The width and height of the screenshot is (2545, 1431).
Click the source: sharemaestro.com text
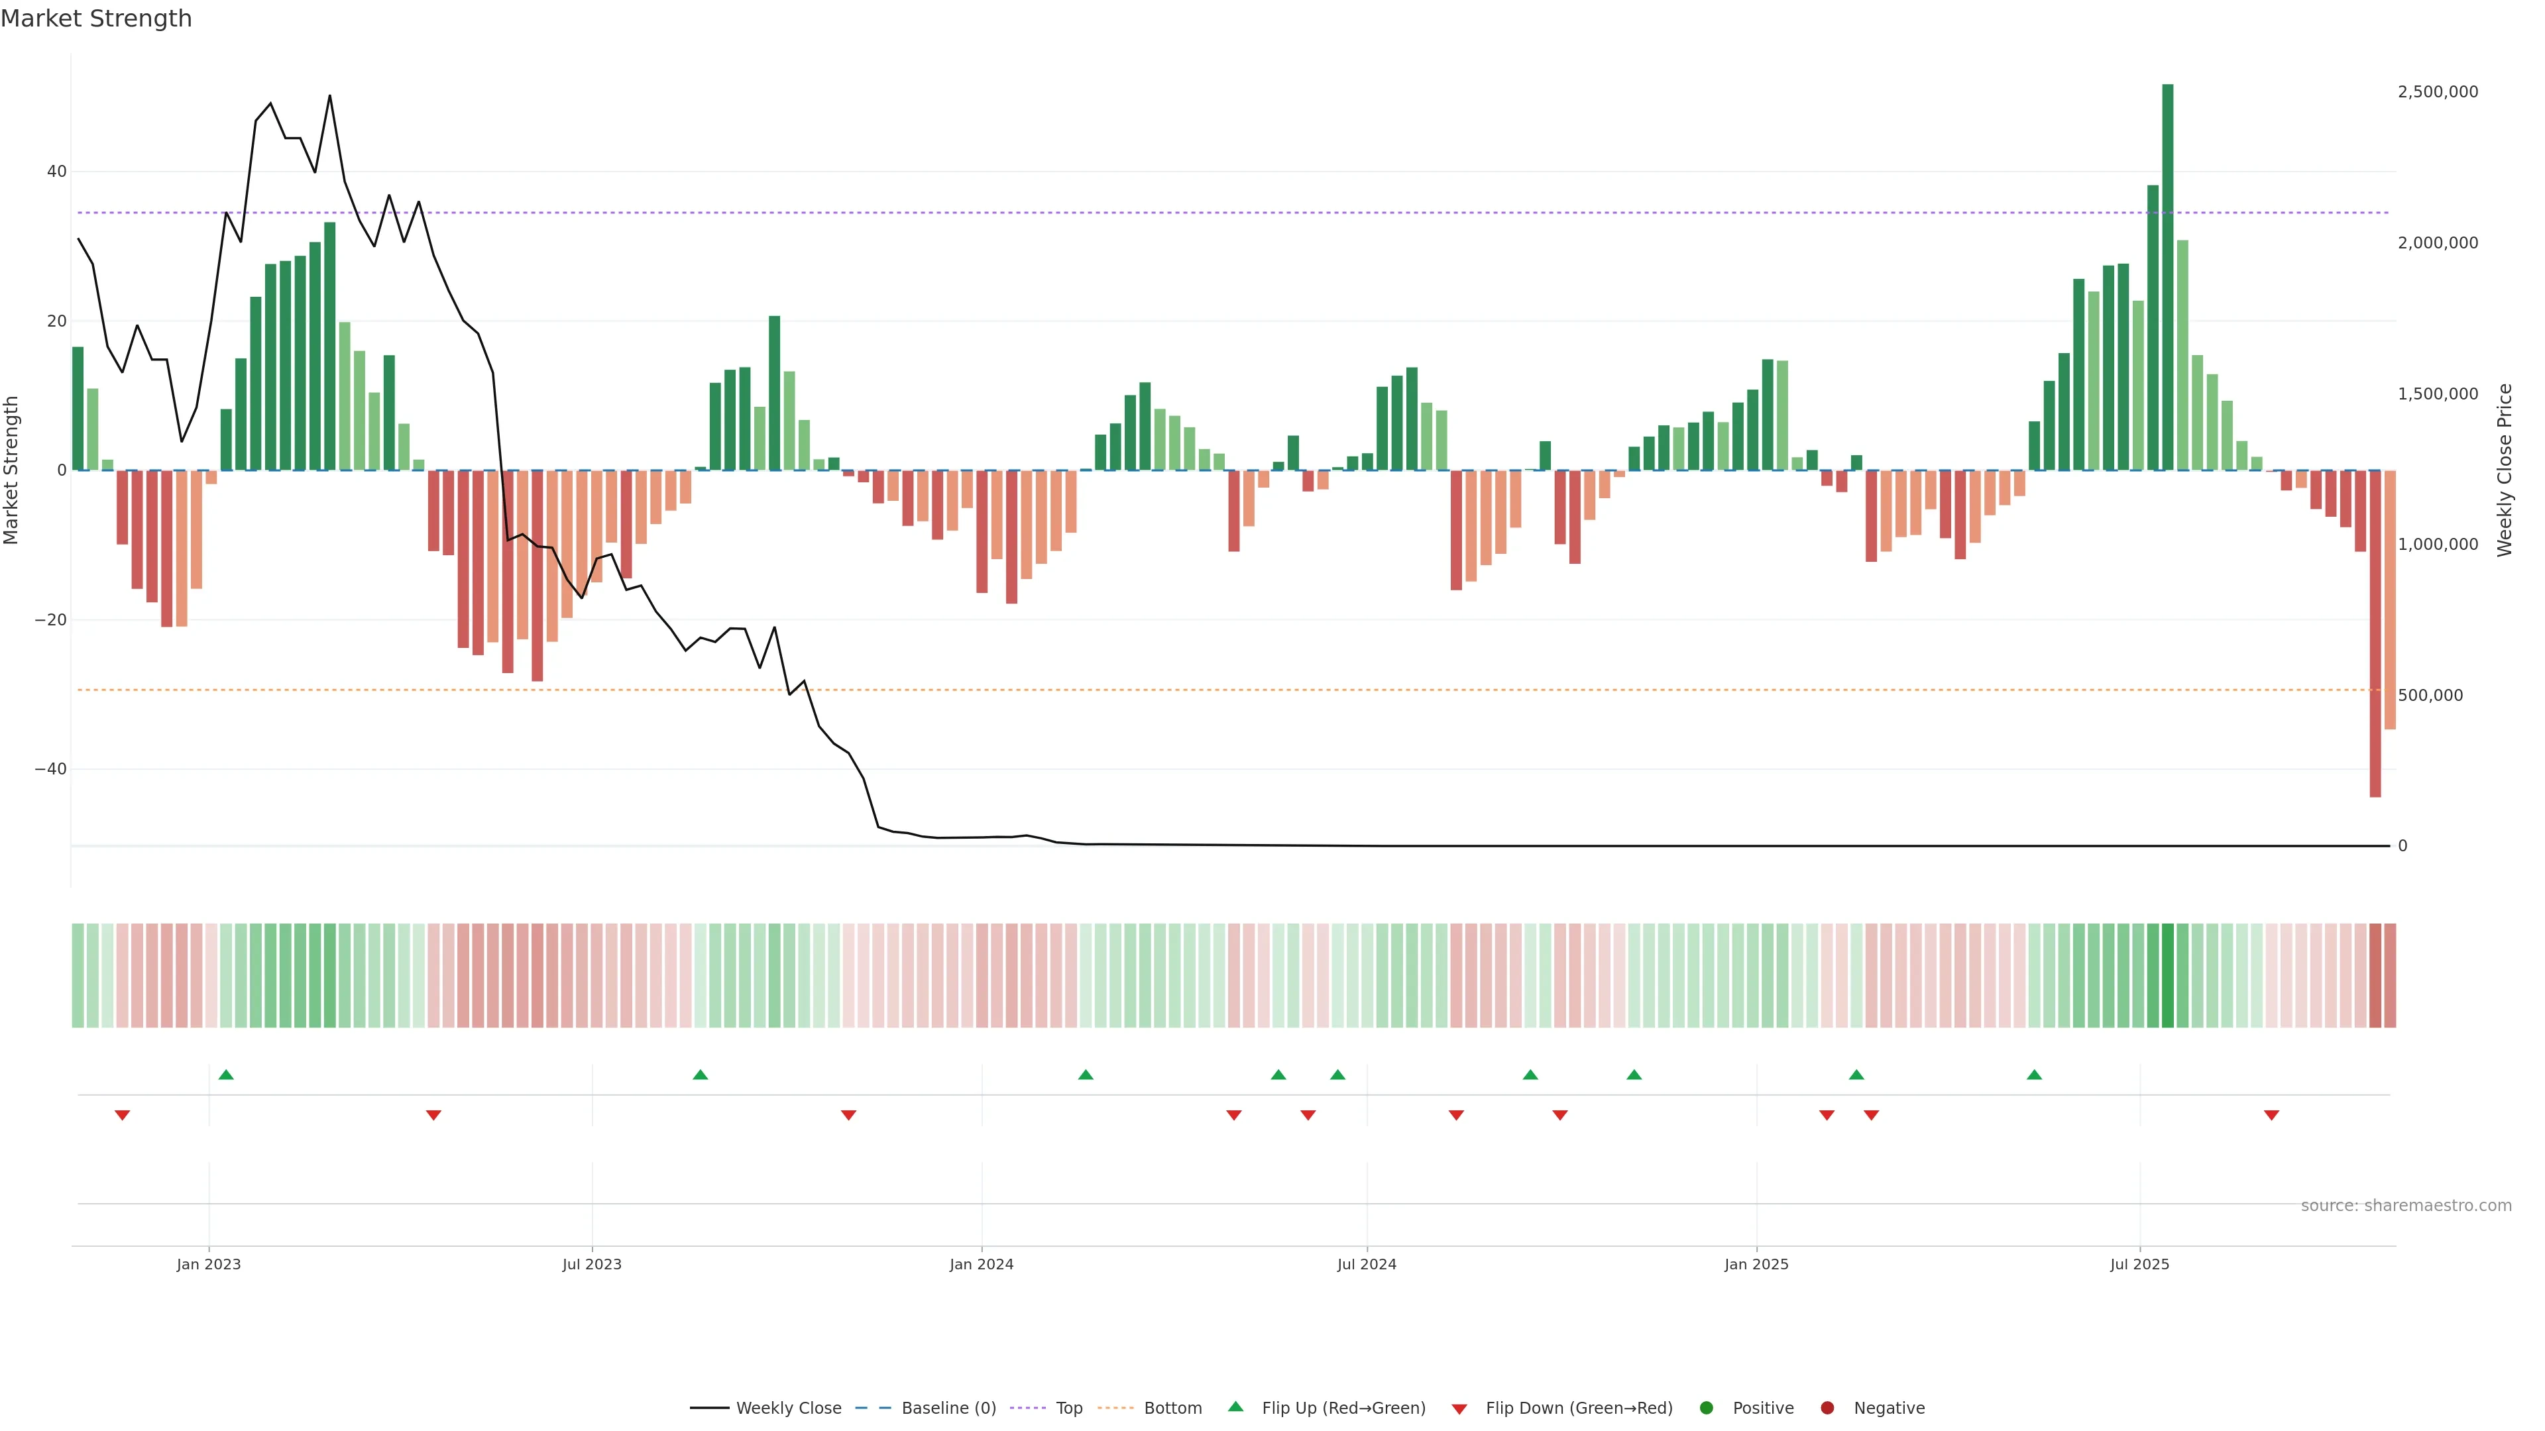[x=2406, y=1205]
